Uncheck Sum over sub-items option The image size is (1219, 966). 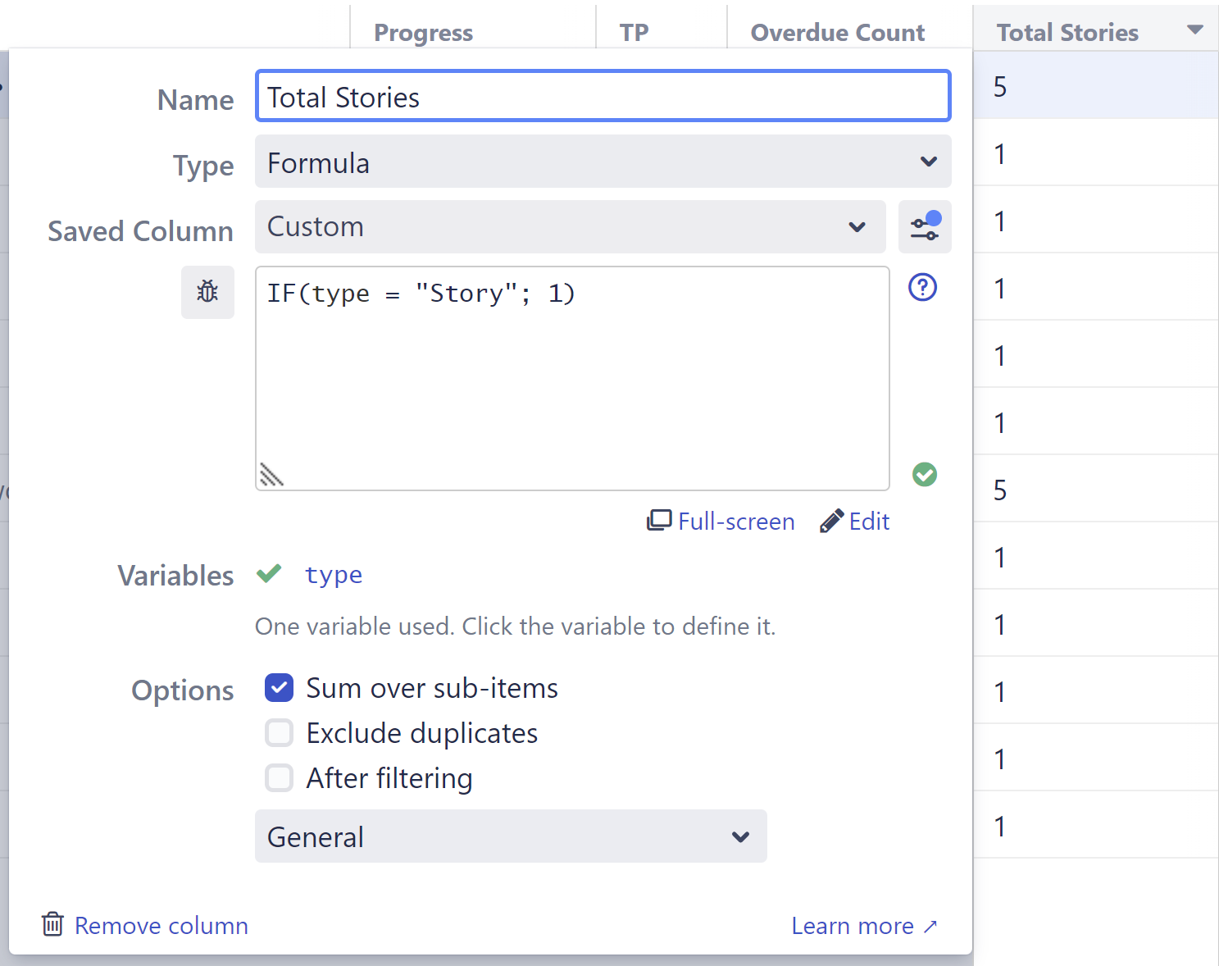pyautogui.click(x=280, y=688)
